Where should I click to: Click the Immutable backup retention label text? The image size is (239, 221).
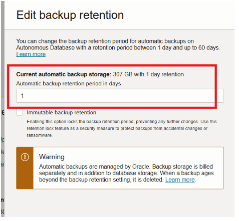pos(61,112)
